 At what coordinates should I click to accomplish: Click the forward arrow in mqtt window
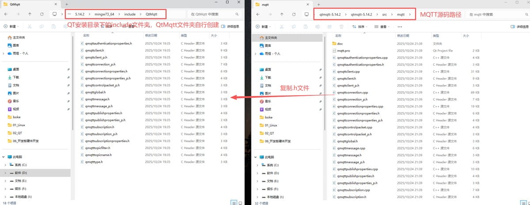[x=270, y=14]
